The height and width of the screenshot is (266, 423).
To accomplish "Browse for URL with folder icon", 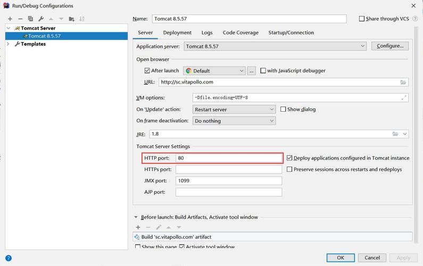I will point(403,82).
